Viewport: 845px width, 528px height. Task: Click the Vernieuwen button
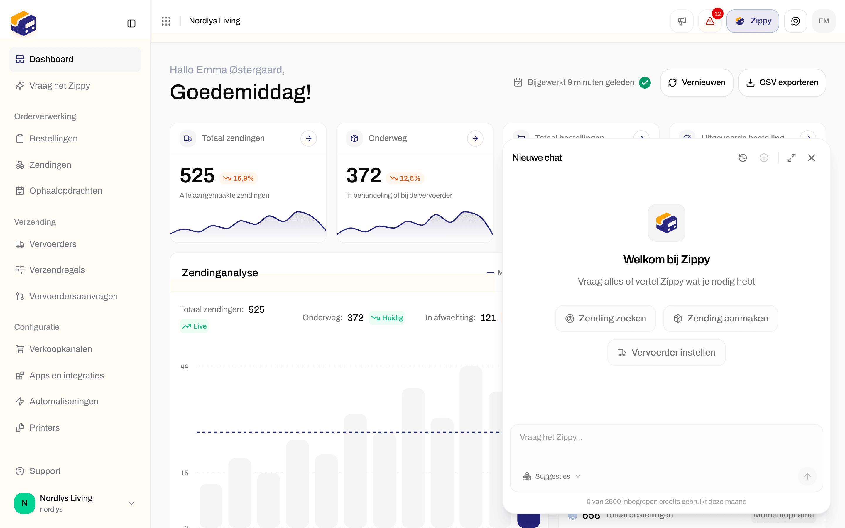pos(697,83)
